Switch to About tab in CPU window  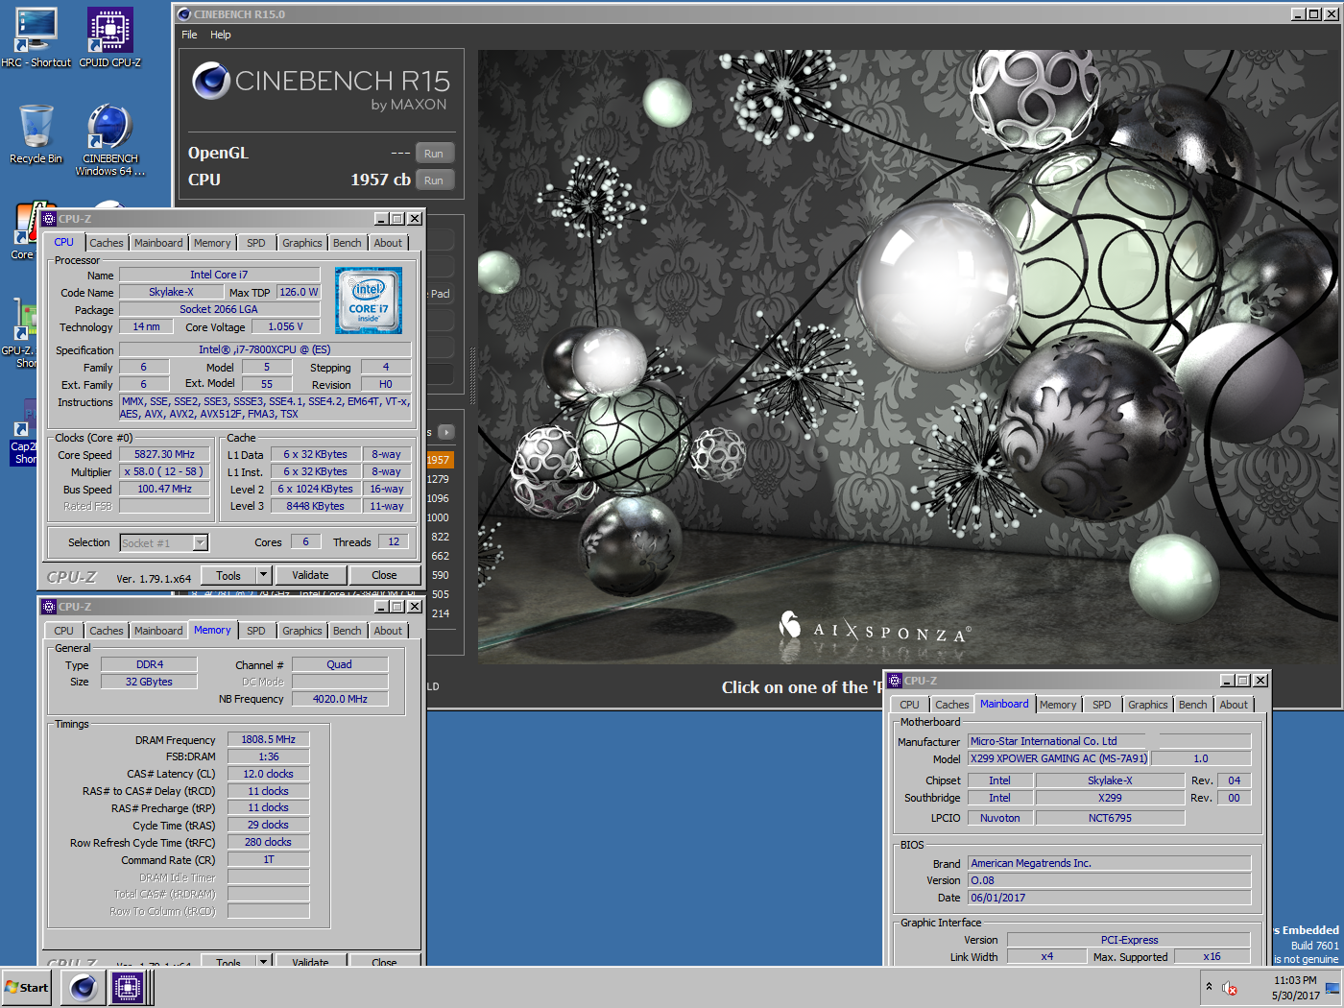coord(389,243)
